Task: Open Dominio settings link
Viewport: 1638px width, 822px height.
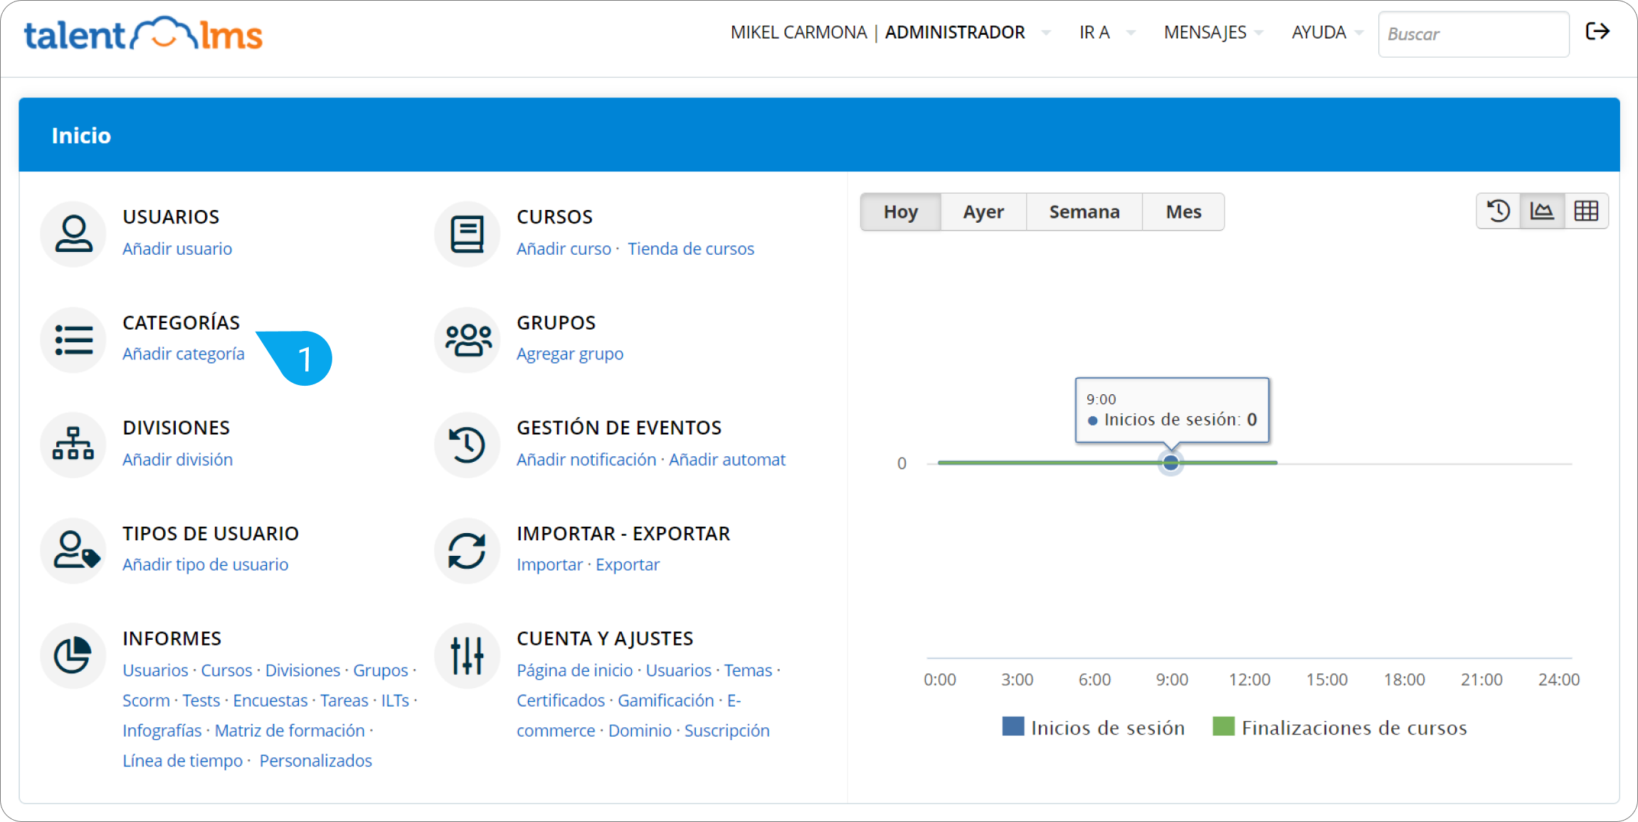Action: point(640,730)
